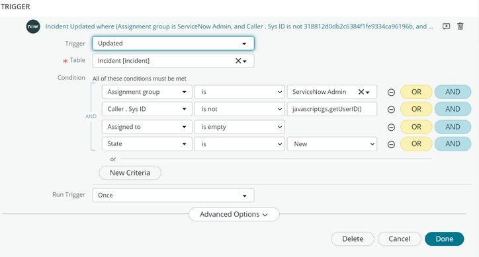Remove the Assigned to condition row
Screen dimensions: 479x257
coord(391,127)
